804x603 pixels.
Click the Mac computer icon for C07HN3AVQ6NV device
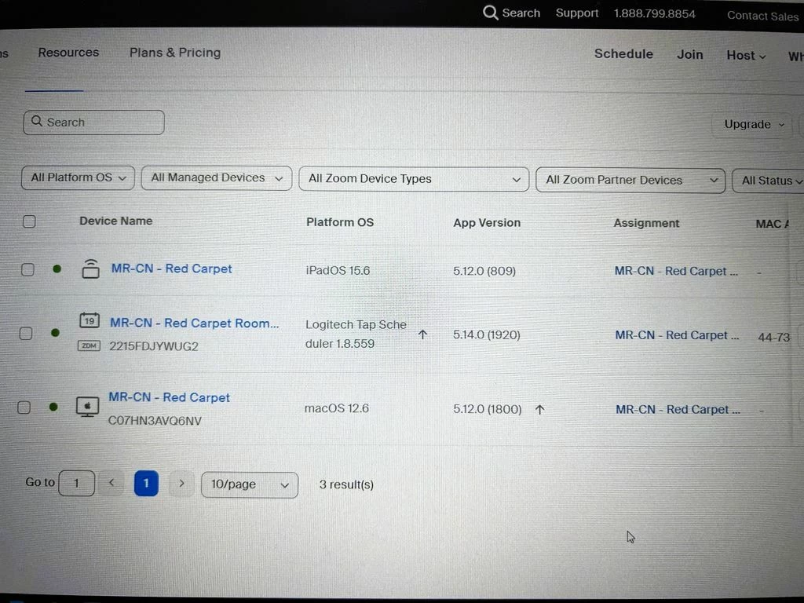(x=88, y=407)
